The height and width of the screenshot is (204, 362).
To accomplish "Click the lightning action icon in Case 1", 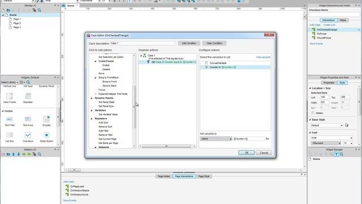I will tap(148, 62).
